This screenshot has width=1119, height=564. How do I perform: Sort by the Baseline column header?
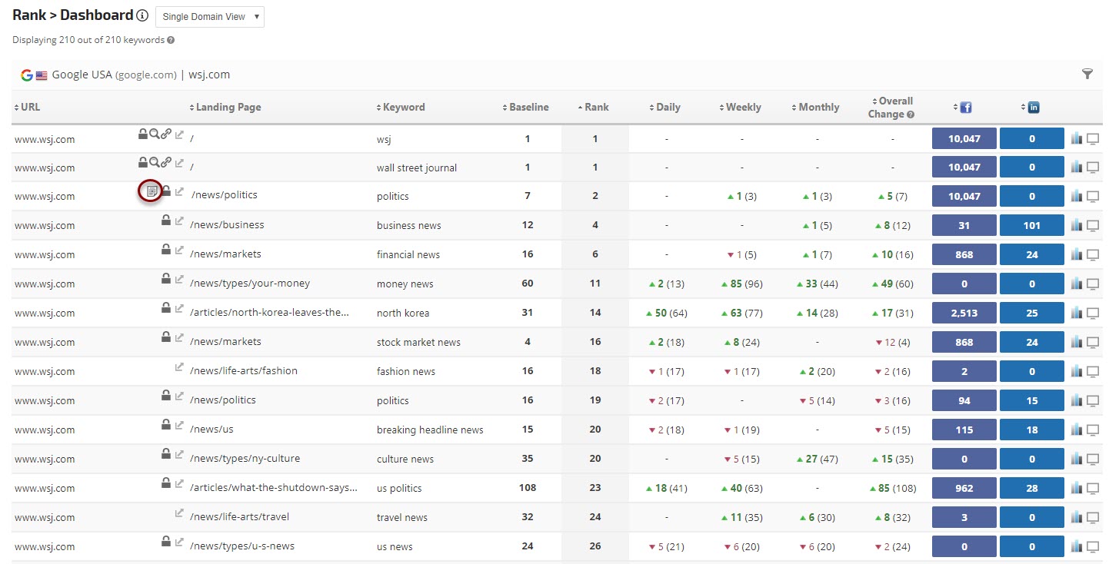pyautogui.click(x=526, y=108)
